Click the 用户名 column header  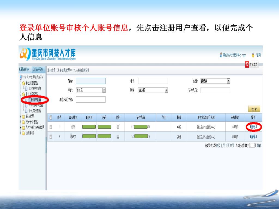(89, 118)
